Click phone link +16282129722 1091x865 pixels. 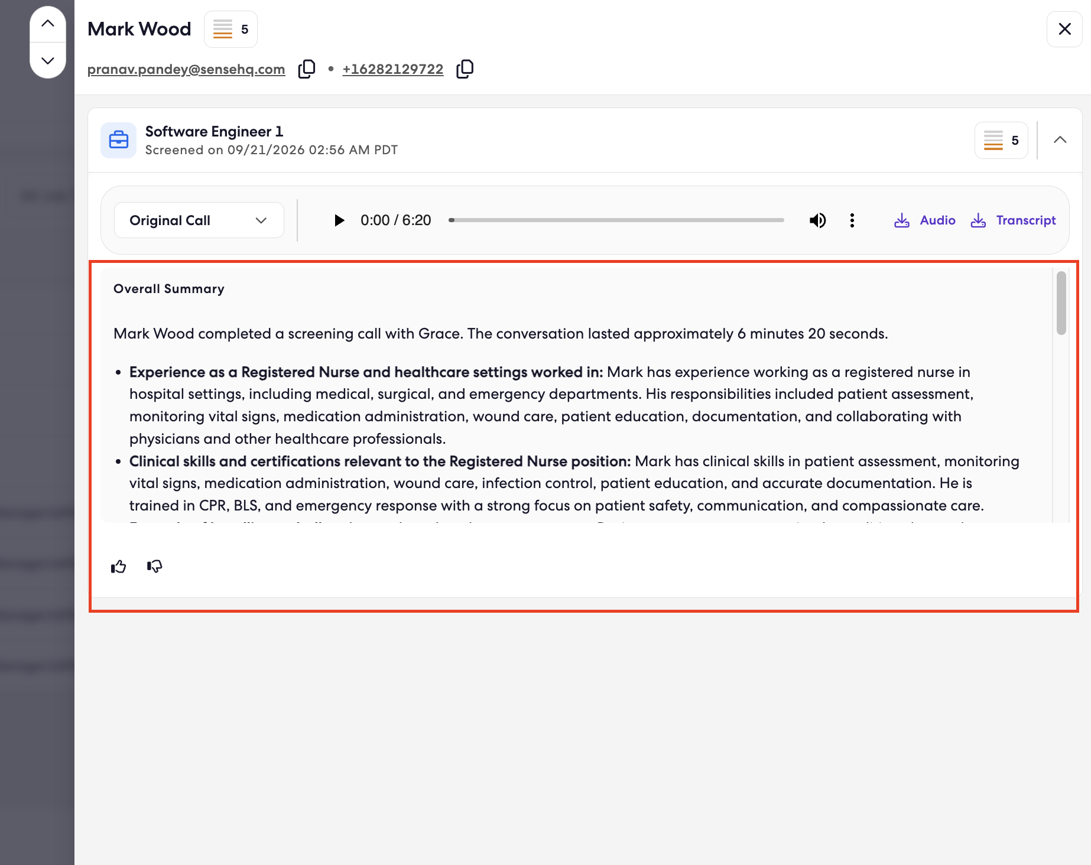pyautogui.click(x=393, y=69)
